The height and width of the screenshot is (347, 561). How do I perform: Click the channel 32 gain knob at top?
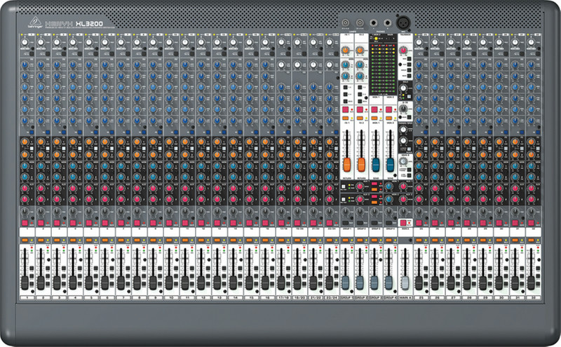pos(532,43)
